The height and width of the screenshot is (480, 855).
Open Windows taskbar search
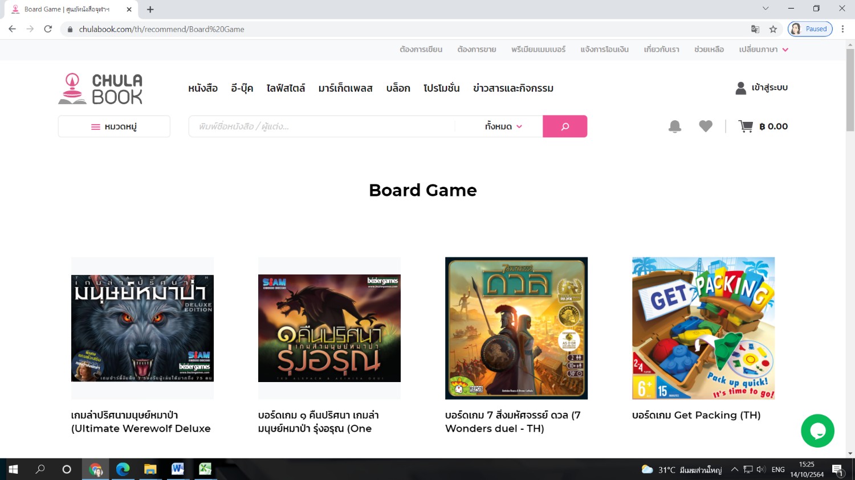tap(40, 469)
